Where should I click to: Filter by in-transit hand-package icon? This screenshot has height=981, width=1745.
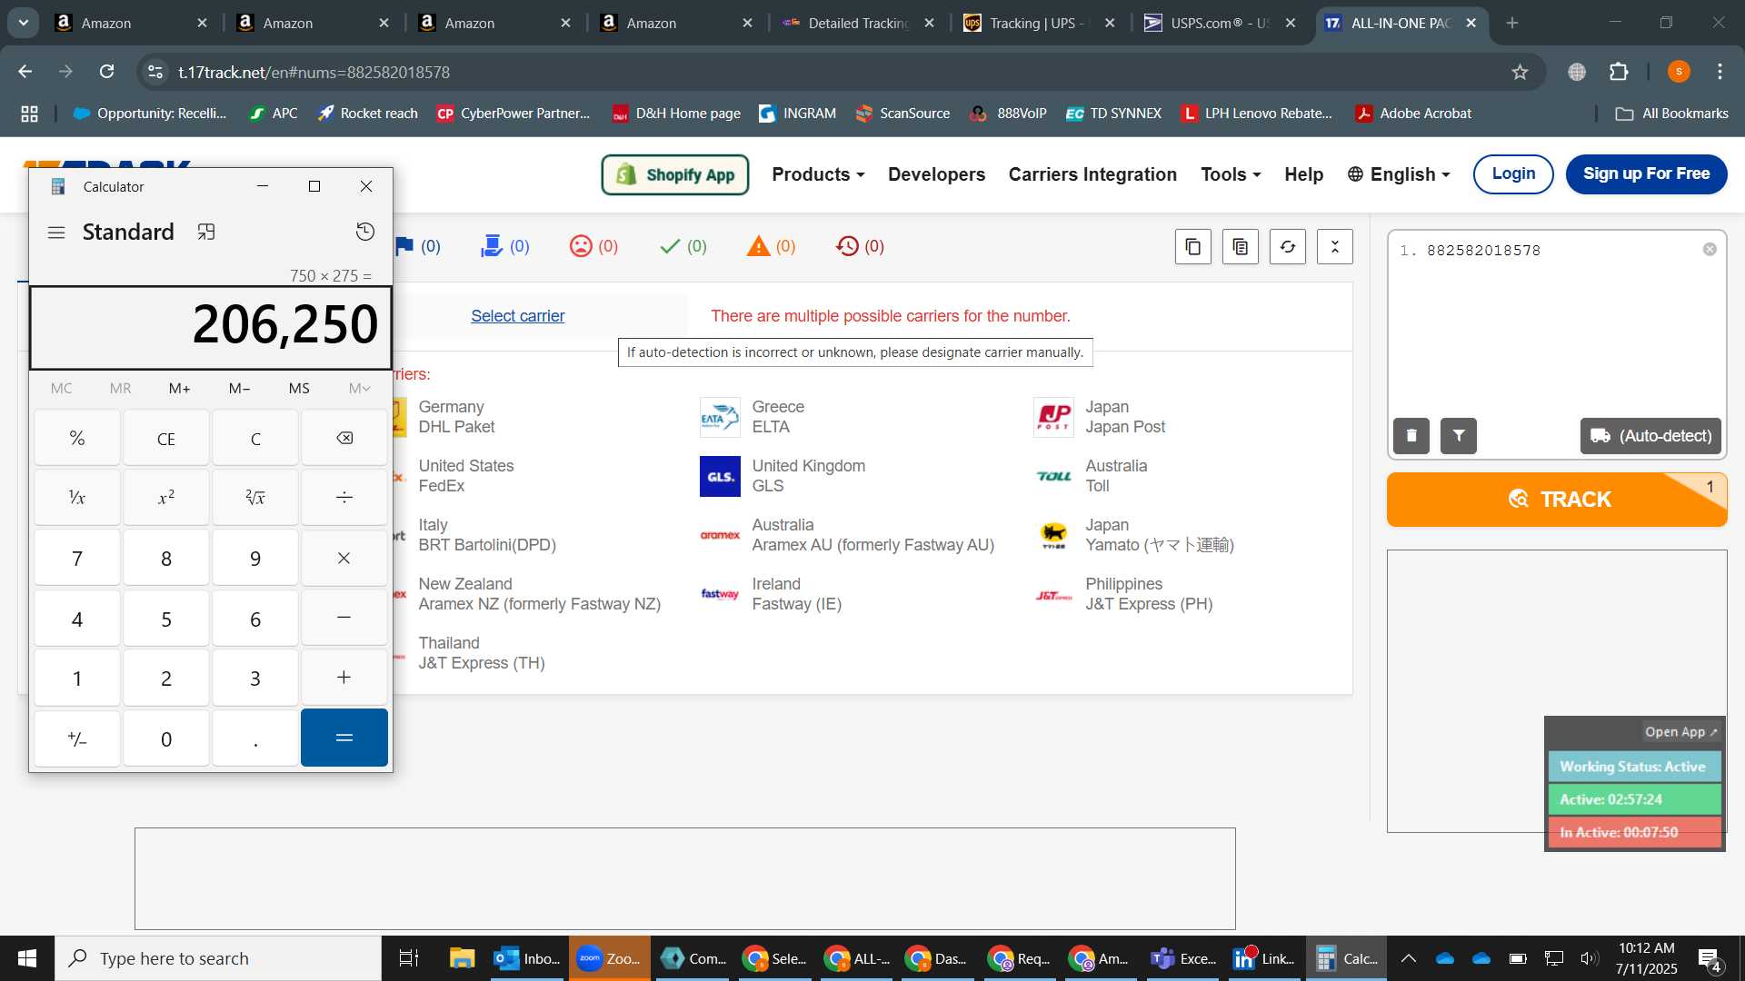click(x=504, y=246)
